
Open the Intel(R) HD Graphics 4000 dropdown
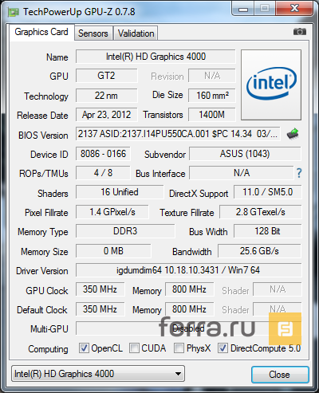98,374
